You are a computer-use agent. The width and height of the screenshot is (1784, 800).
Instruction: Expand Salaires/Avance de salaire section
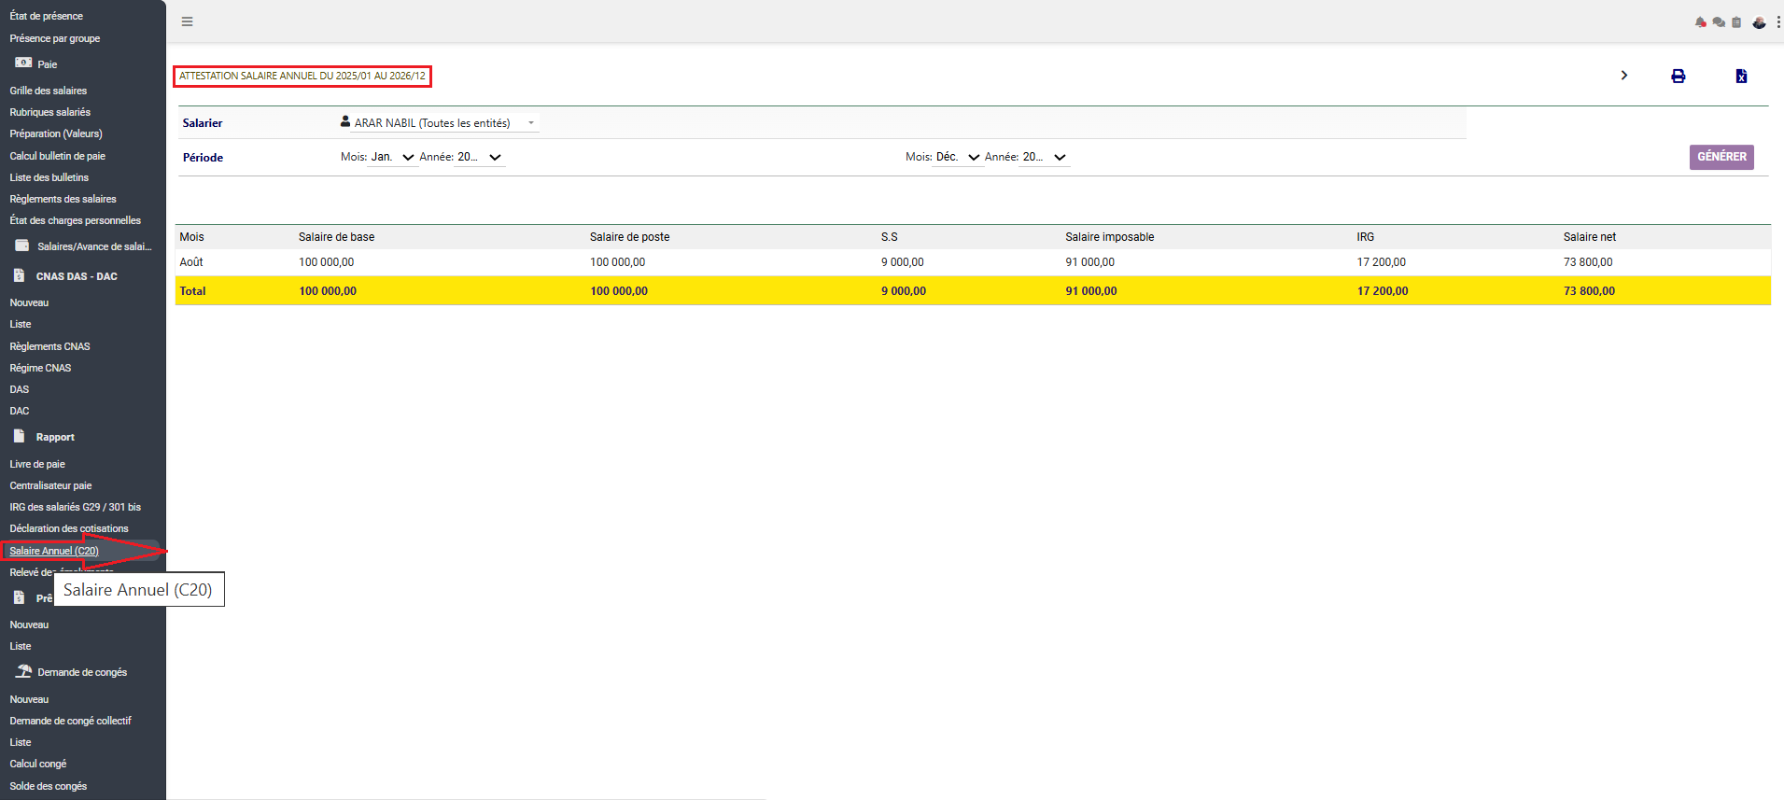(94, 246)
